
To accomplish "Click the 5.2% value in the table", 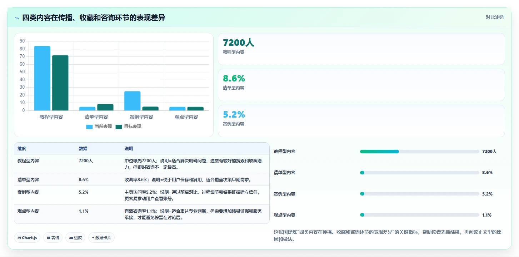I will tap(84, 192).
